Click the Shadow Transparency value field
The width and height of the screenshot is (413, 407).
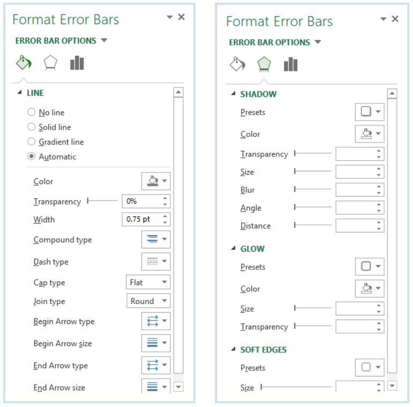(x=360, y=154)
